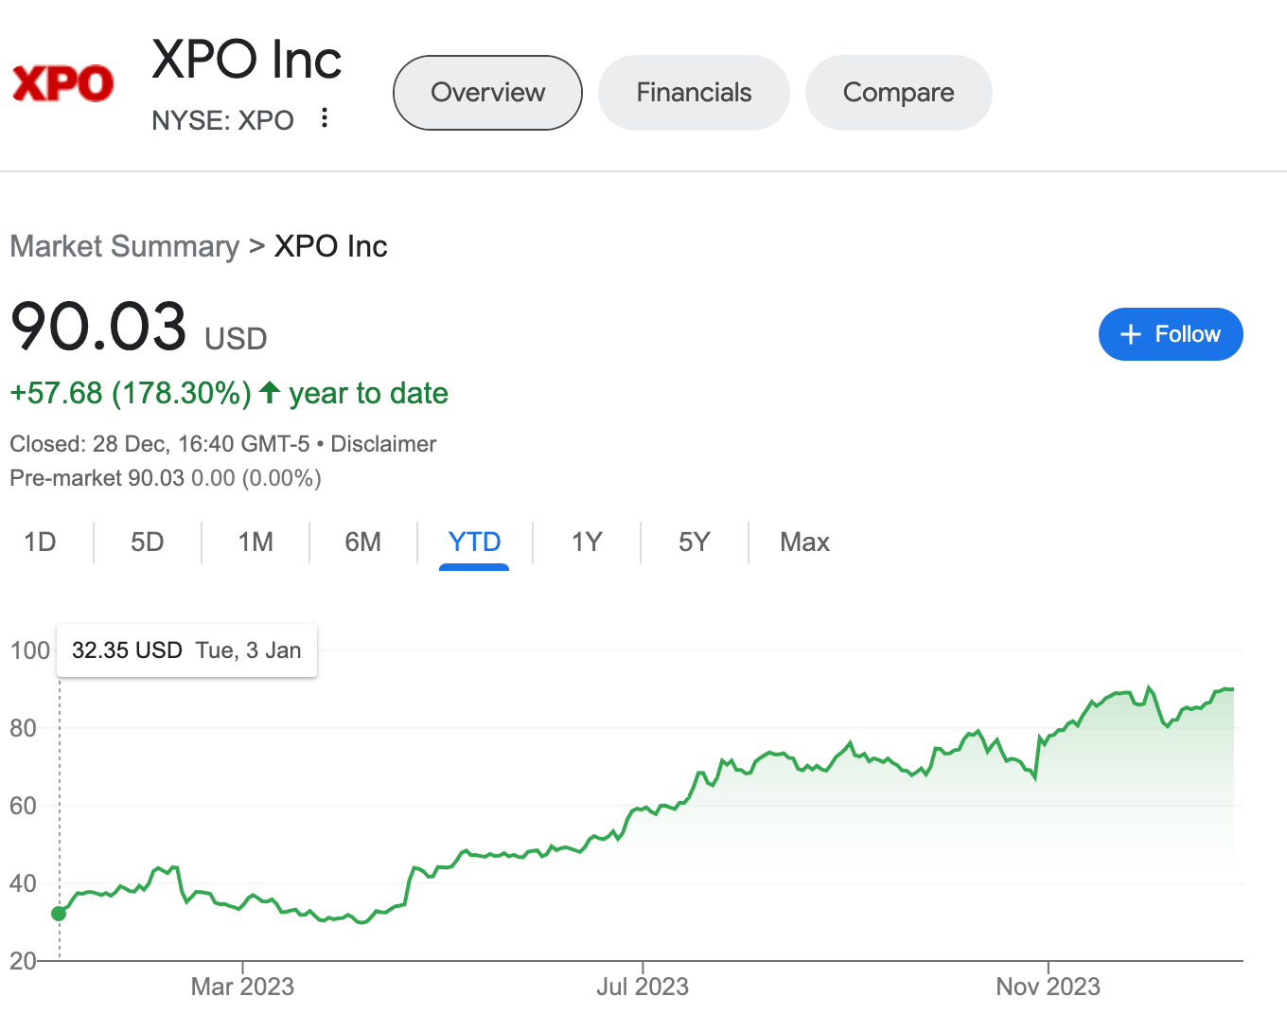Open the three-dot more options menu
The height and width of the screenshot is (1032, 1287).
pos(325,117)
